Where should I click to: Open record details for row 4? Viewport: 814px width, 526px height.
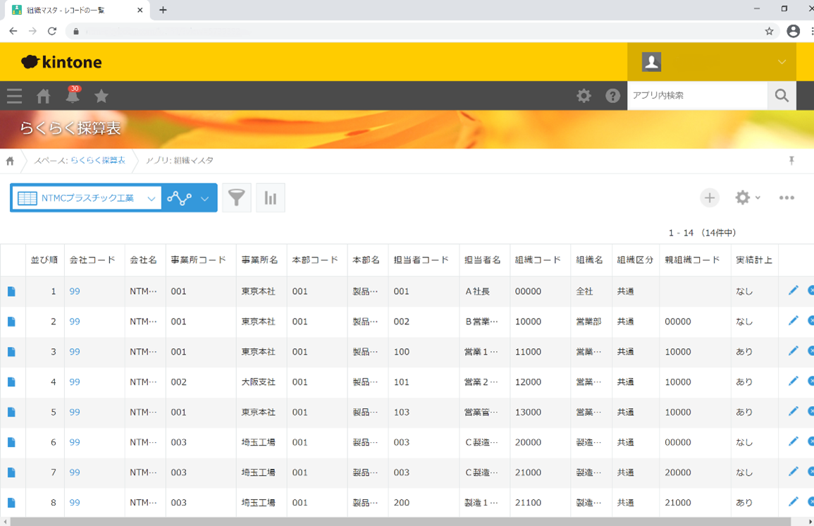coord(11,382)
